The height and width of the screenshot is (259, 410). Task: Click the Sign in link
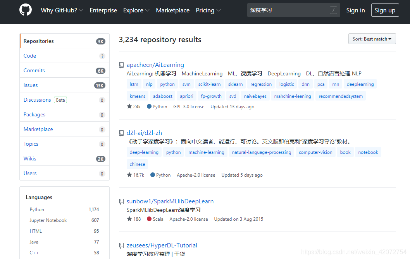click(x=355, y=10)
